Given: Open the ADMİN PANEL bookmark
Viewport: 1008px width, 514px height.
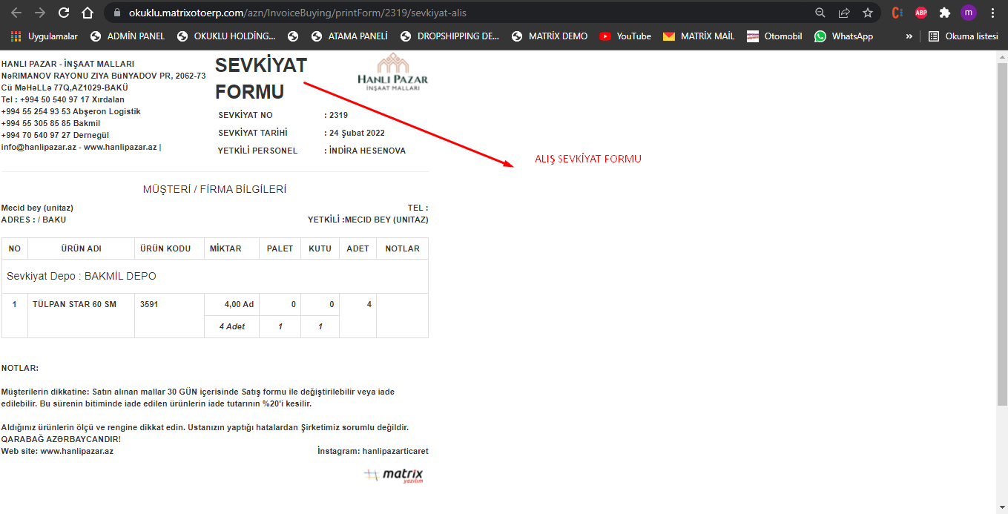Looking at the screenshot, I should (127, 36).
